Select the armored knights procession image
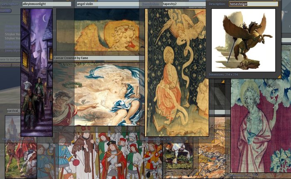 [x=100, y=153]
